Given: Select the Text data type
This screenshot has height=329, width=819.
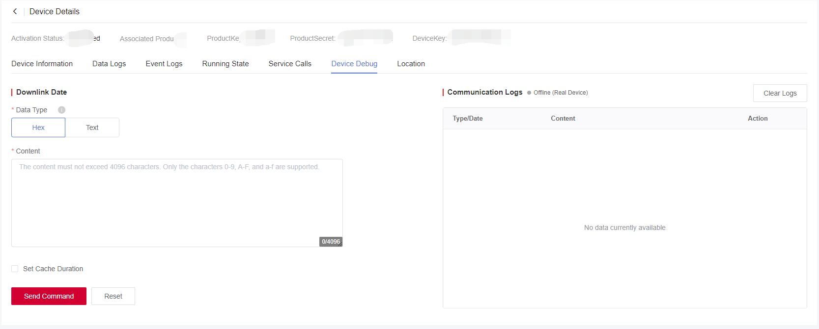Looking at the screenshot, I should [92, 127].
